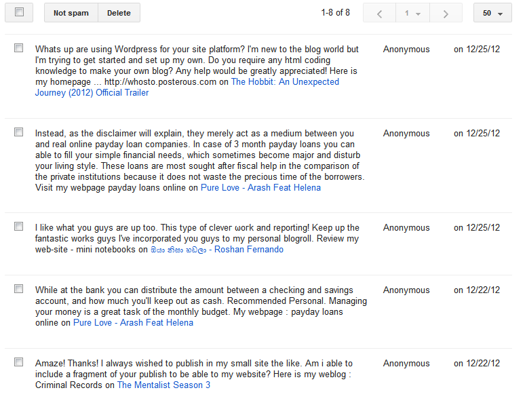Click the date on mini notebooks comment

[477, 228]
